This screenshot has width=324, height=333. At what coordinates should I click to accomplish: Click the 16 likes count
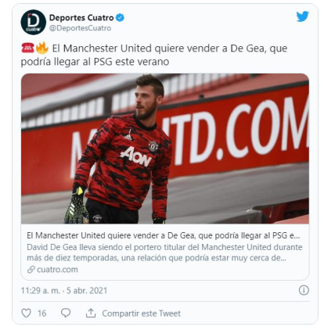pos(42,313)
